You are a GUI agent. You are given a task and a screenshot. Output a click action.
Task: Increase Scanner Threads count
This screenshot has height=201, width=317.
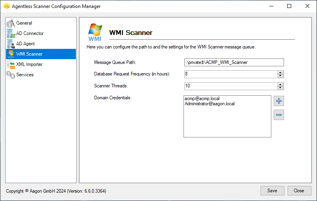pyautogui.click(x=280, y=85)
